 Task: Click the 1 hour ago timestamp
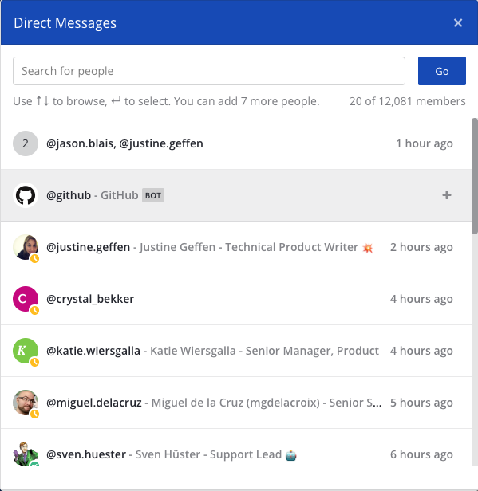tap(425, 143)
